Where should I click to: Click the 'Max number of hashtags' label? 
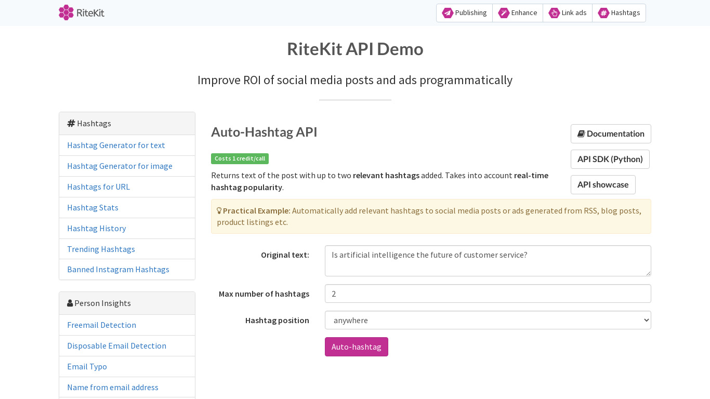pyautogui.click(x=264, y=294)
